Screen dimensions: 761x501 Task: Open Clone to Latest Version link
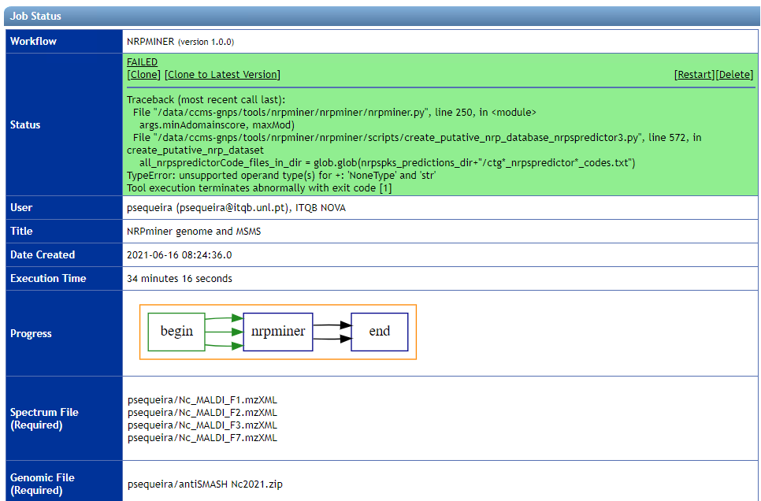tap(223, 75)
